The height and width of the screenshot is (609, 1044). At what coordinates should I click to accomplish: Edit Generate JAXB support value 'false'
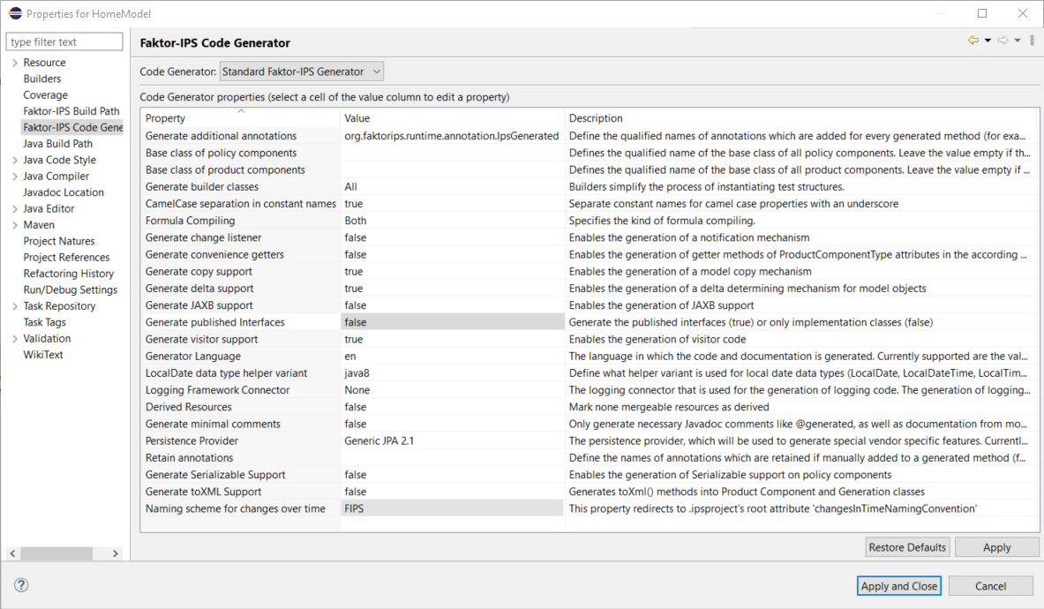(452, 305)
